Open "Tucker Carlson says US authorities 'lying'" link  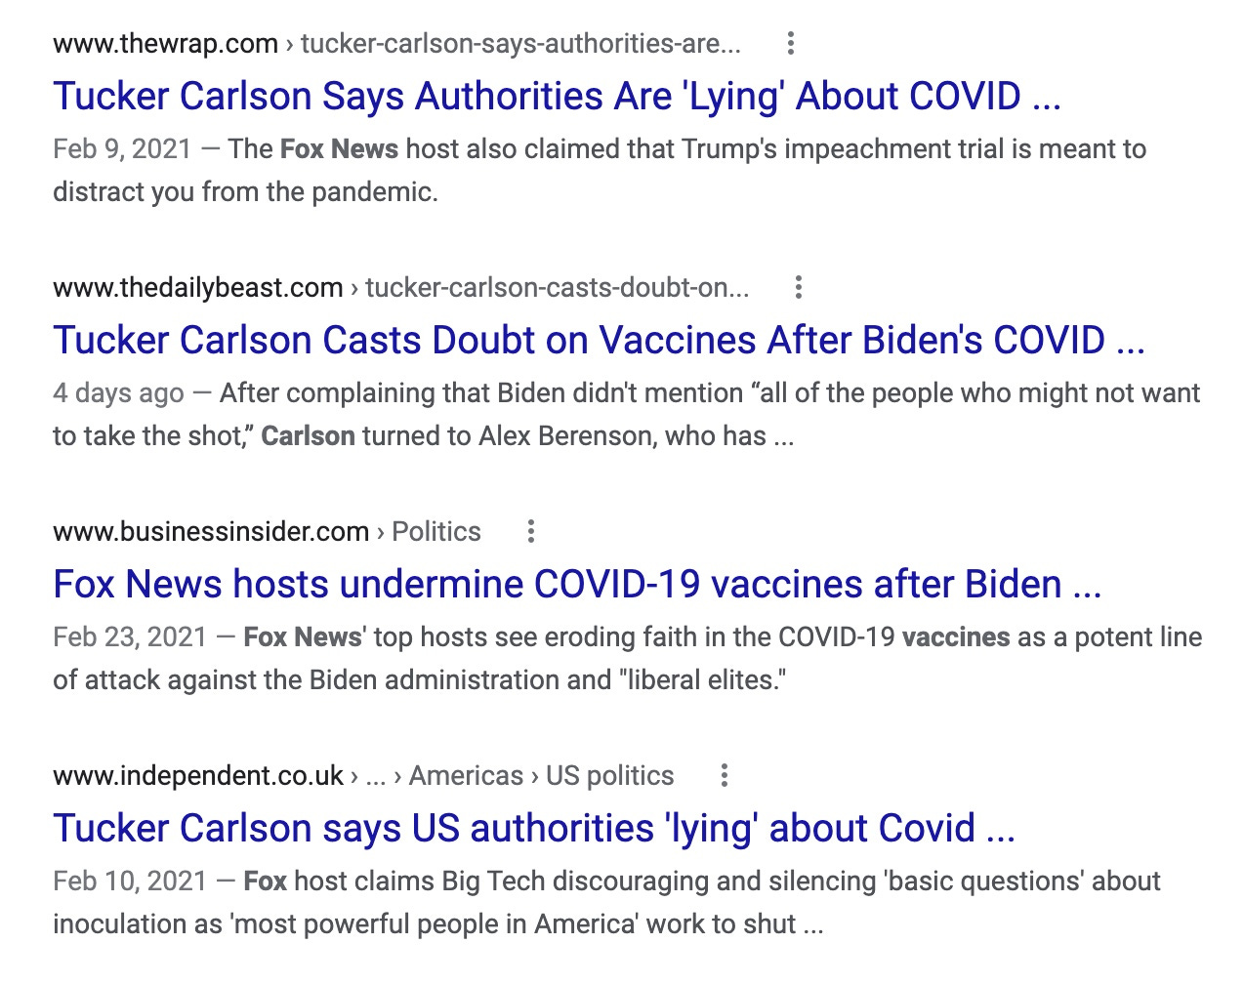tap(534, 828)
